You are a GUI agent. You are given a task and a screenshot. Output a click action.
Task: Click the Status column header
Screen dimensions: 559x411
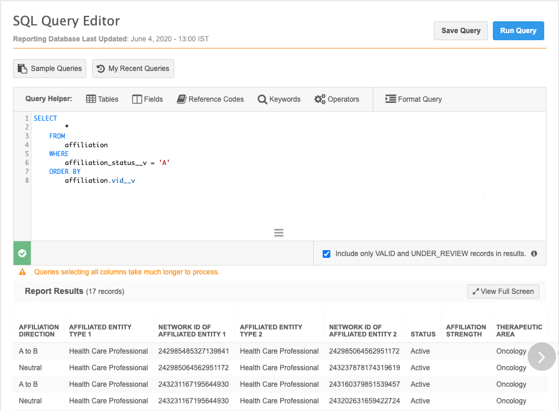[x=423, y=334]
